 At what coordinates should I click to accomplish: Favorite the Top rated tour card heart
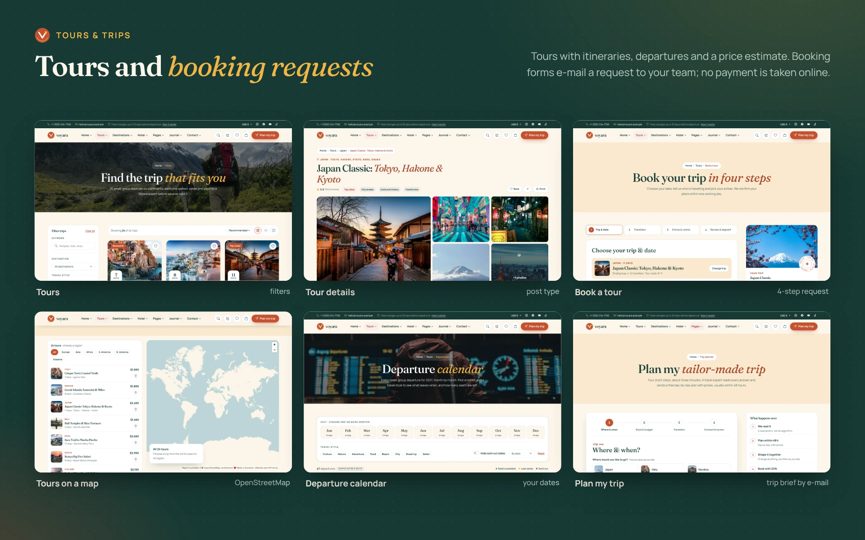[273, 246]
